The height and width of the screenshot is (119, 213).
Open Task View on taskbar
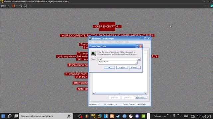pos(16,116)
